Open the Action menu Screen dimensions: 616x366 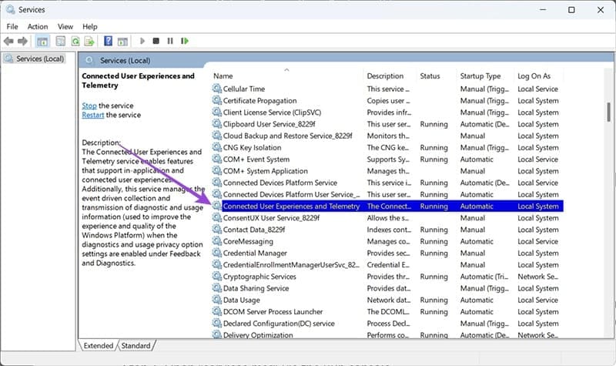coord(38,26)
